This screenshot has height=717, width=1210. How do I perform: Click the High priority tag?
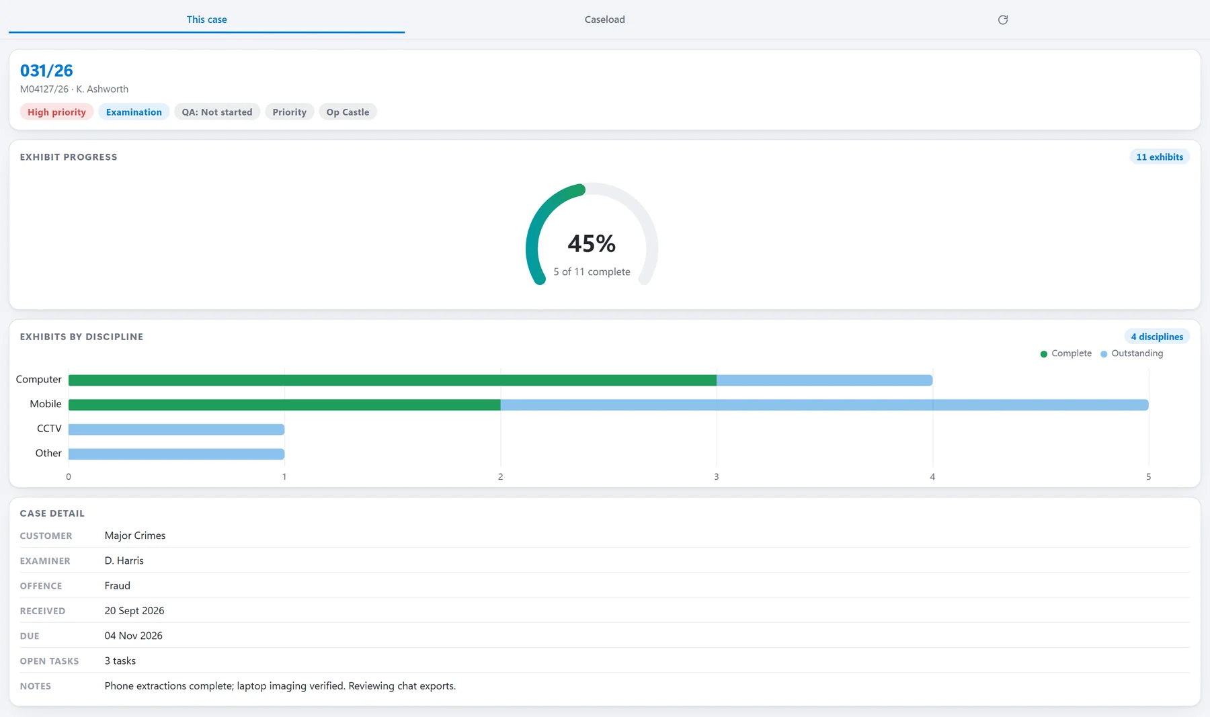pyautogui.click(x=56, y=112)
